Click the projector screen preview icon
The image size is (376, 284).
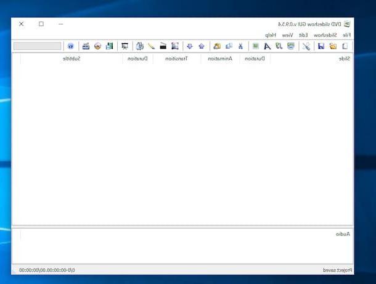coord(125,46)
